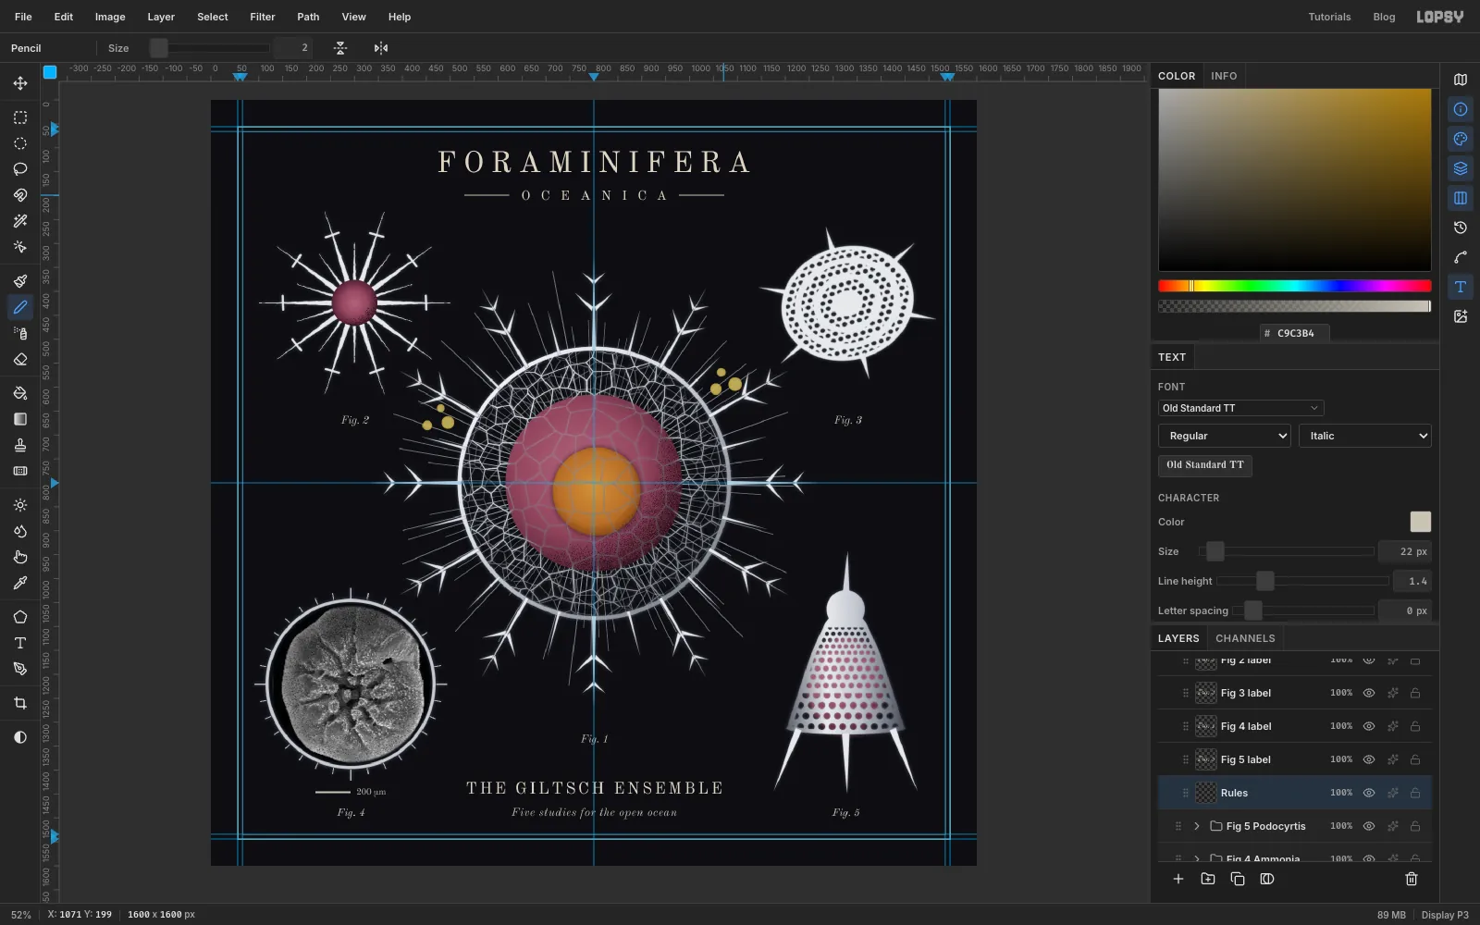The width and height of the screenshot is (1480, 925).
Task: Select the Lasso tool
Action: click(20, 169)
